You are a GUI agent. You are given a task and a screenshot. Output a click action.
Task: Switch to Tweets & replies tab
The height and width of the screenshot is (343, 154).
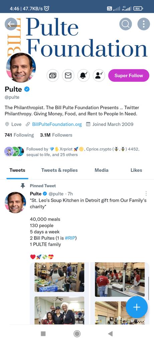(59, 170)
